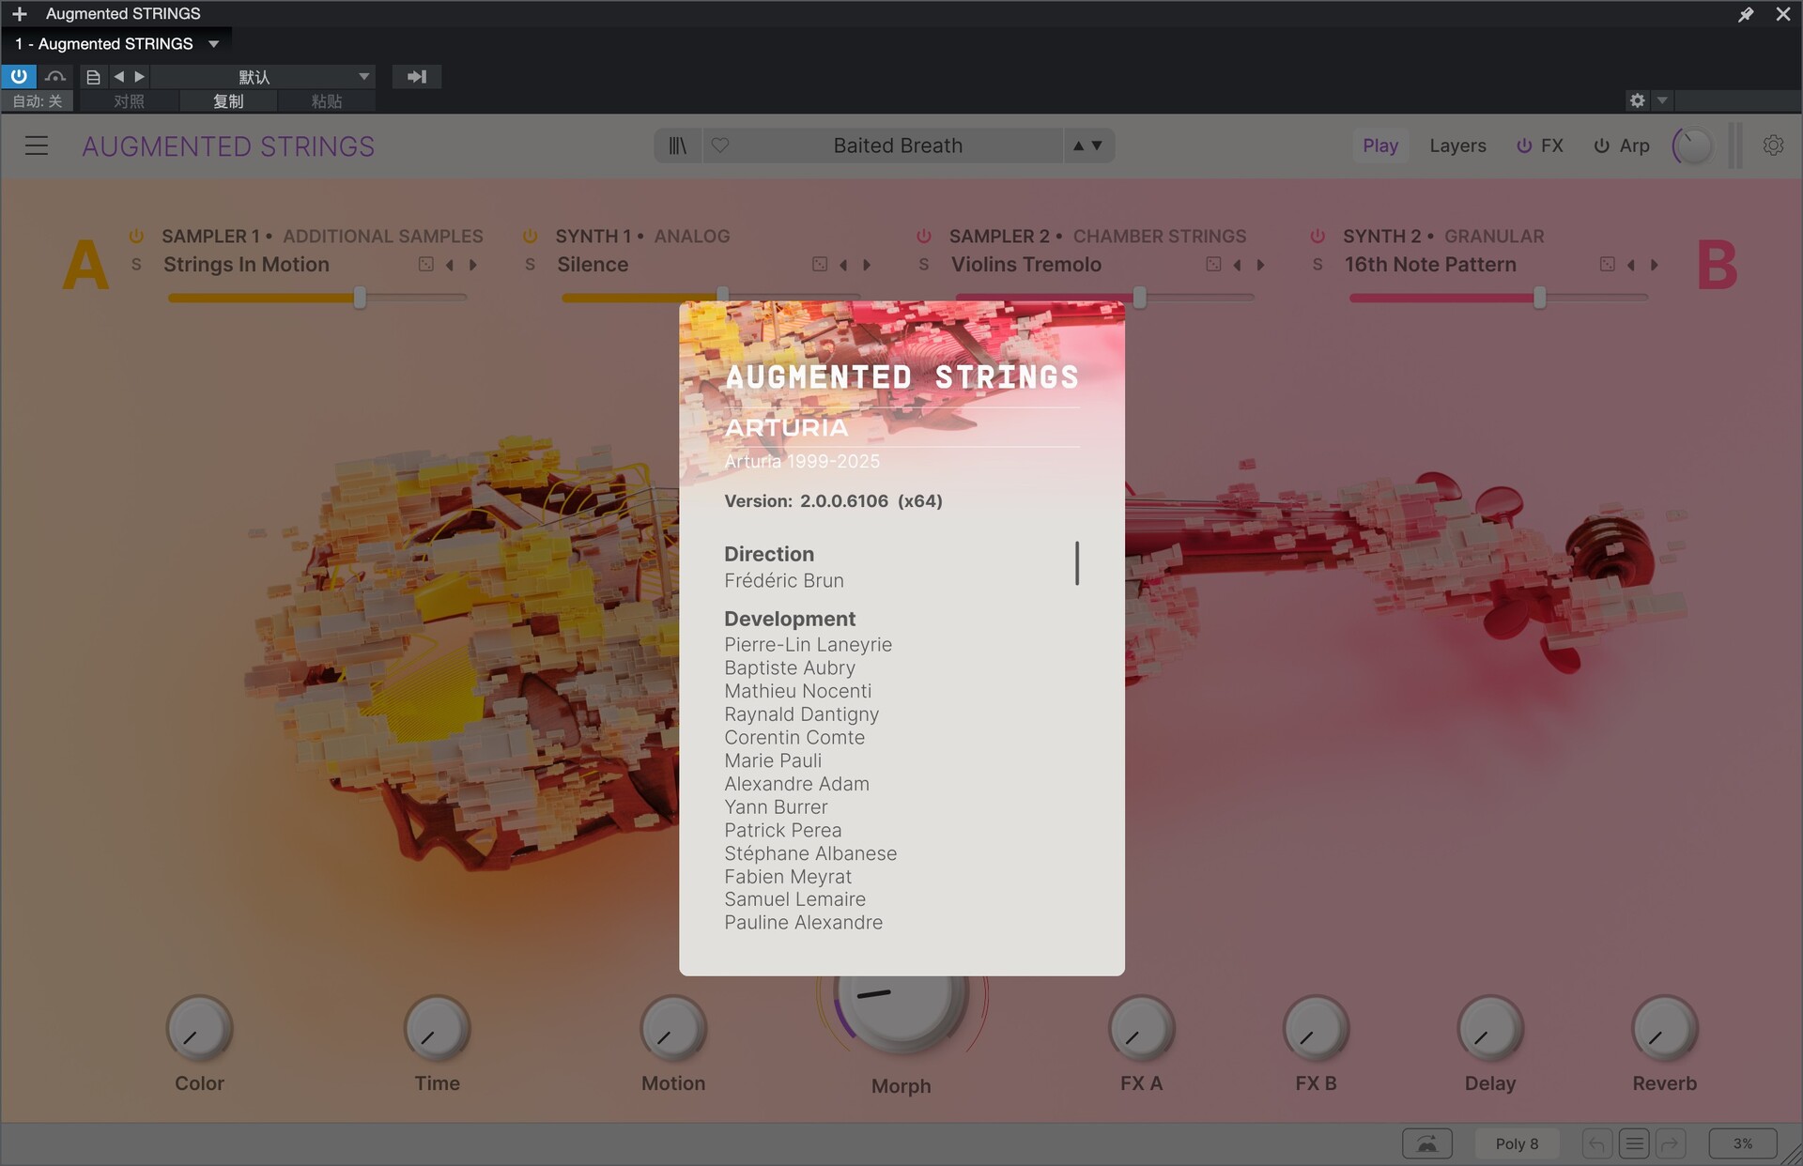This screenshot has width=1803, height=1166.
Task: Randomize Synth 2 pattern with dice icon
Action: (x=1608, y=265)
